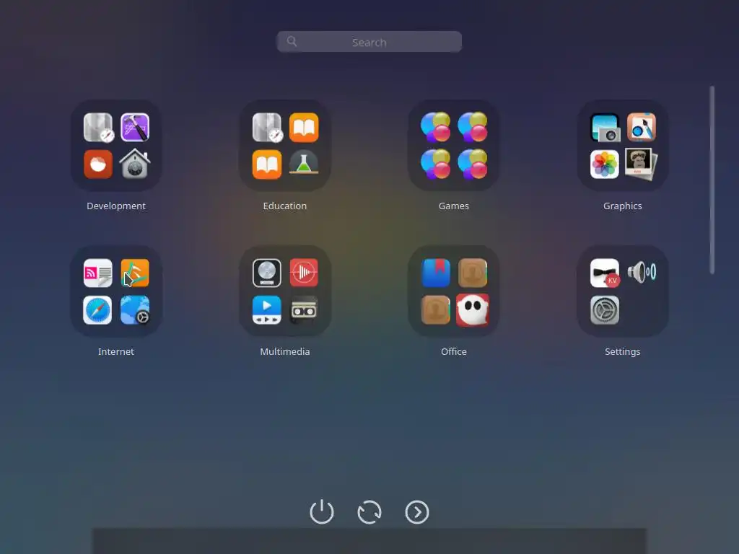Image resolution: width=739 pixels, height=554 pixels.
Task: Click the magnifier icon in the search bar
Action: pos(292,41)
